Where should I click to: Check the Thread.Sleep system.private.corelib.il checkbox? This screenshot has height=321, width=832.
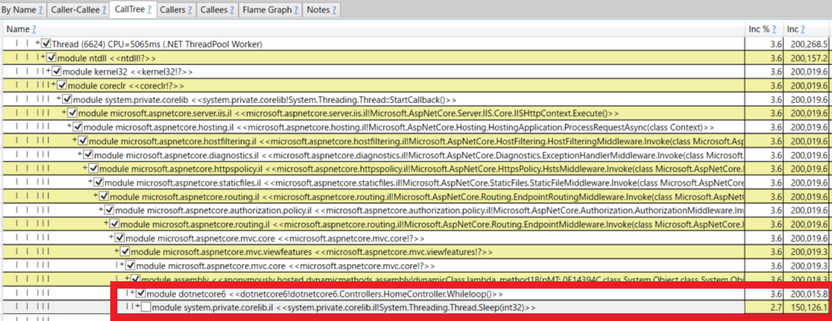[x=146, y=307]
